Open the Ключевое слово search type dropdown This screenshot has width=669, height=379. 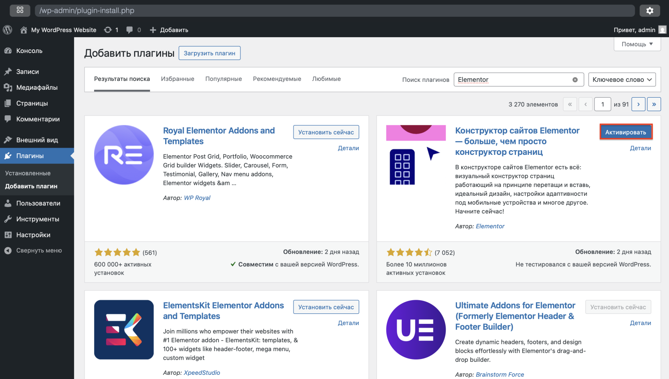click(x=622, y=80)
